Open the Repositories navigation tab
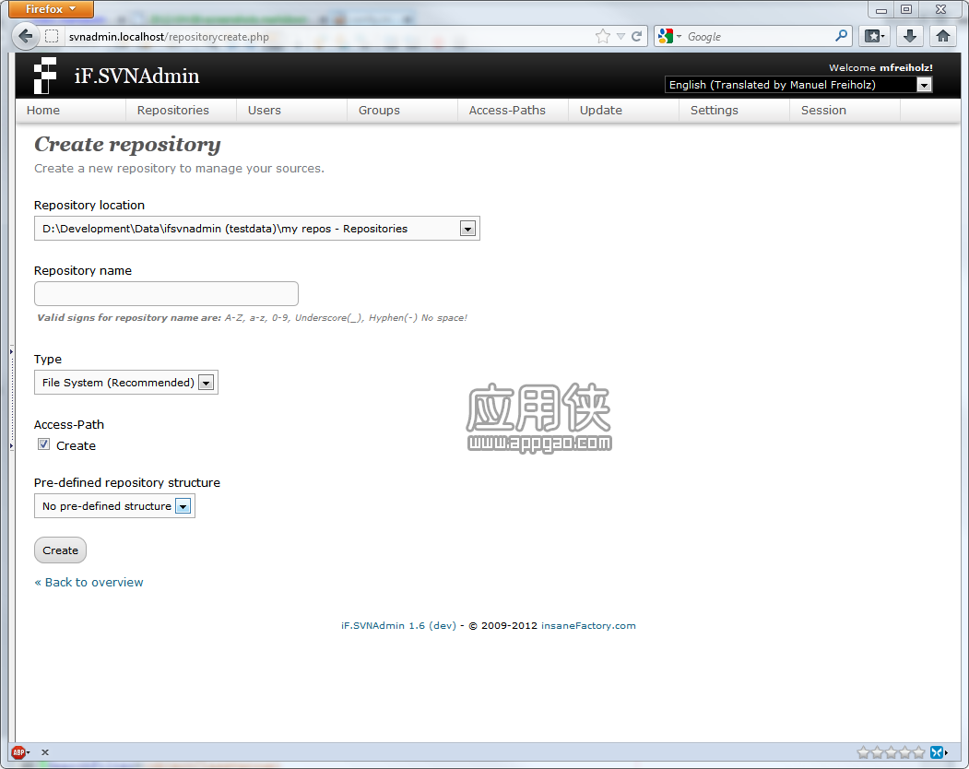 (173, 110)
